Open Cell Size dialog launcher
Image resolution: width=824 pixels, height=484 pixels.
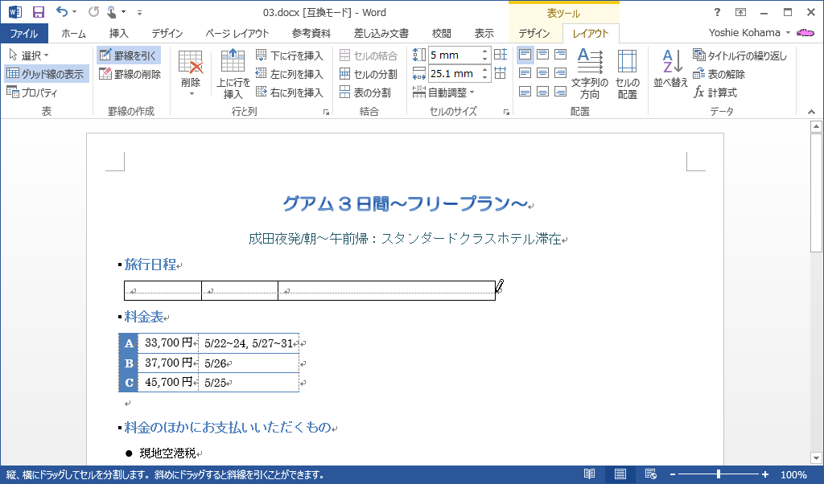[x=507, y=112]
